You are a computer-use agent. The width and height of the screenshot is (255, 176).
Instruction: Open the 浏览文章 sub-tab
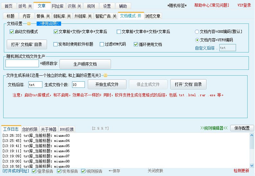pos(153,16)
